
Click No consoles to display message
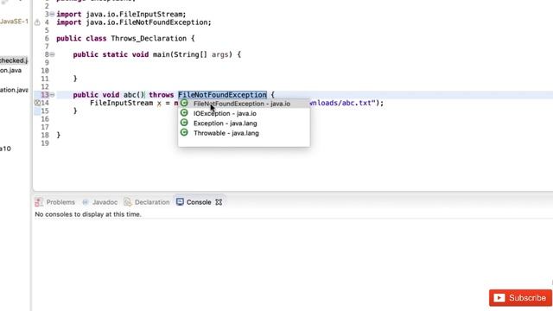tap(88, 214)
